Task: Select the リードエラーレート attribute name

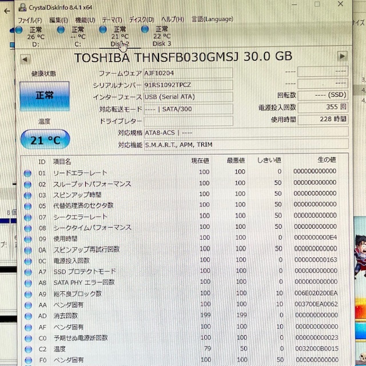Action: tap(80, 173)
